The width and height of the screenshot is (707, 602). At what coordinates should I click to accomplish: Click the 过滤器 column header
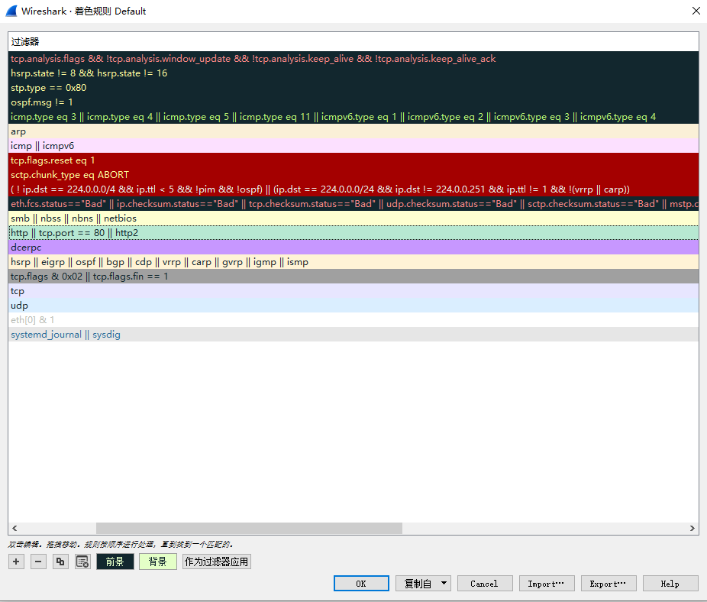click(353, 41)
